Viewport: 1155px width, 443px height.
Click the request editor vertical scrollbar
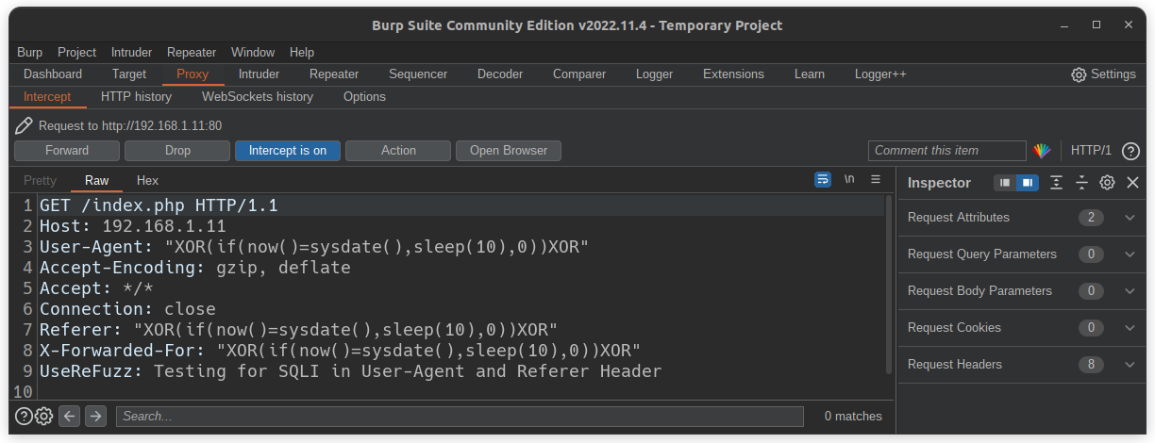888,283
